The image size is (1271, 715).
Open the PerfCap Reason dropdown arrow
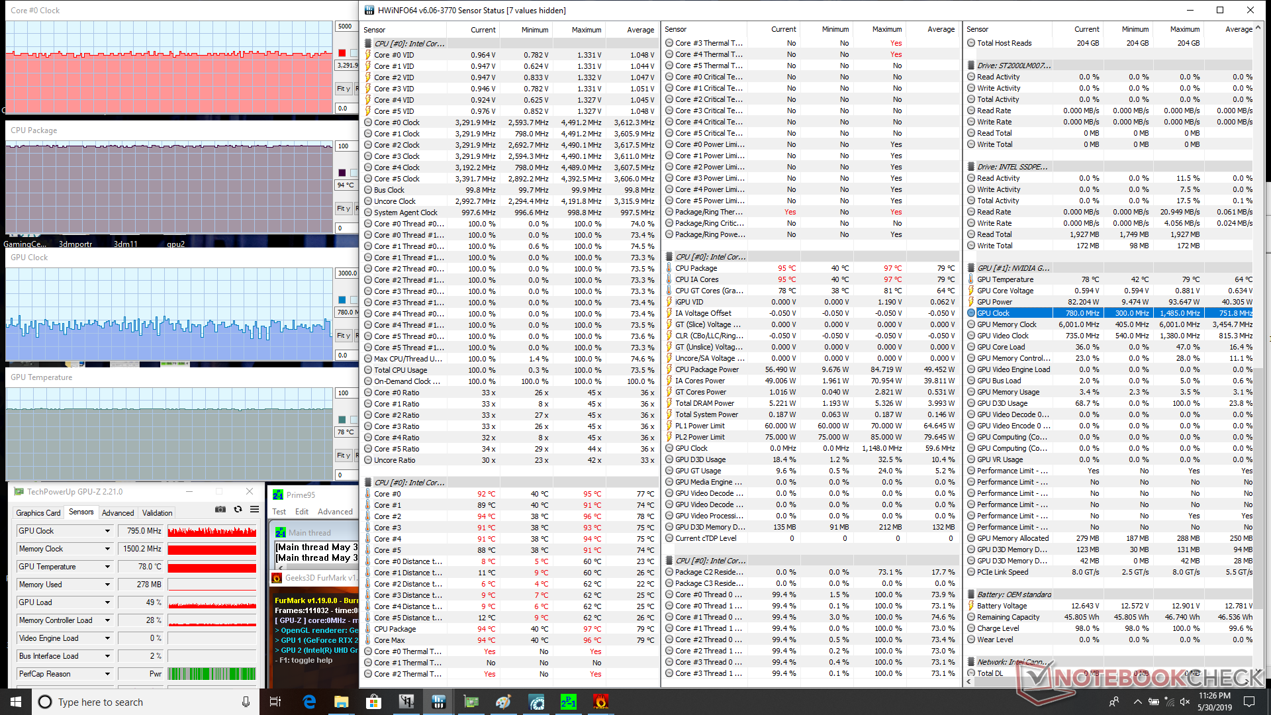coord(107,674)
